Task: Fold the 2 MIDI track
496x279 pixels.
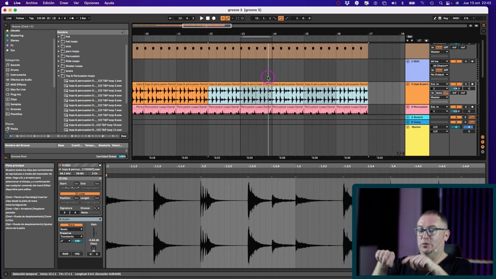Action: [x=408, y=61]
